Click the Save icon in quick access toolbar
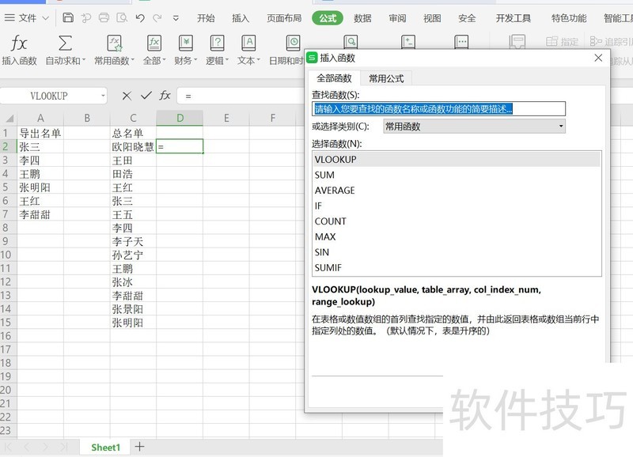 pyautogui.click(x=69, y=17)
